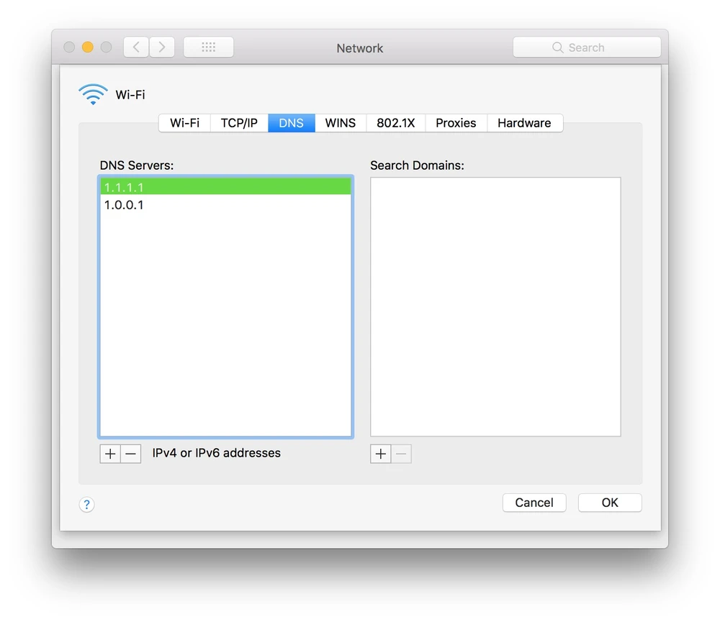Viewport: 720px width, 622px height.
Task: Show all preferences grid button
Action: pos(209,47)
